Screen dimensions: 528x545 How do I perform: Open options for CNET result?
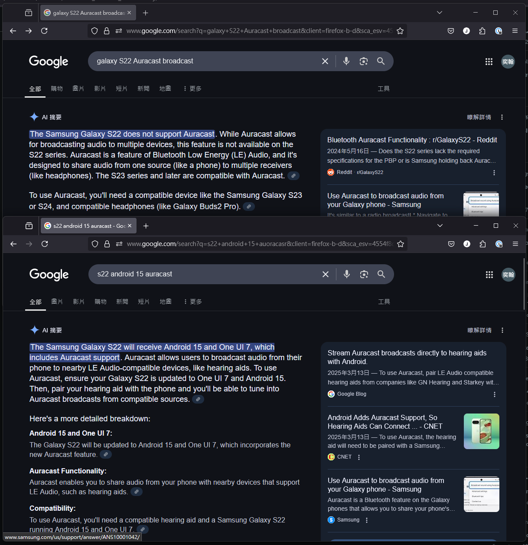click(x=359, y=457)
